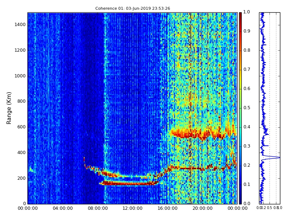Click the colorbar 0.7 tick label

[247, 69]
